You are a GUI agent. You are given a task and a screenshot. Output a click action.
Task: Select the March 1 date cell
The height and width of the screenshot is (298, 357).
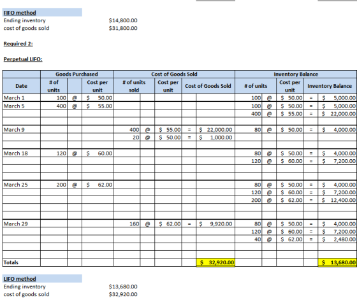(22, 98)
